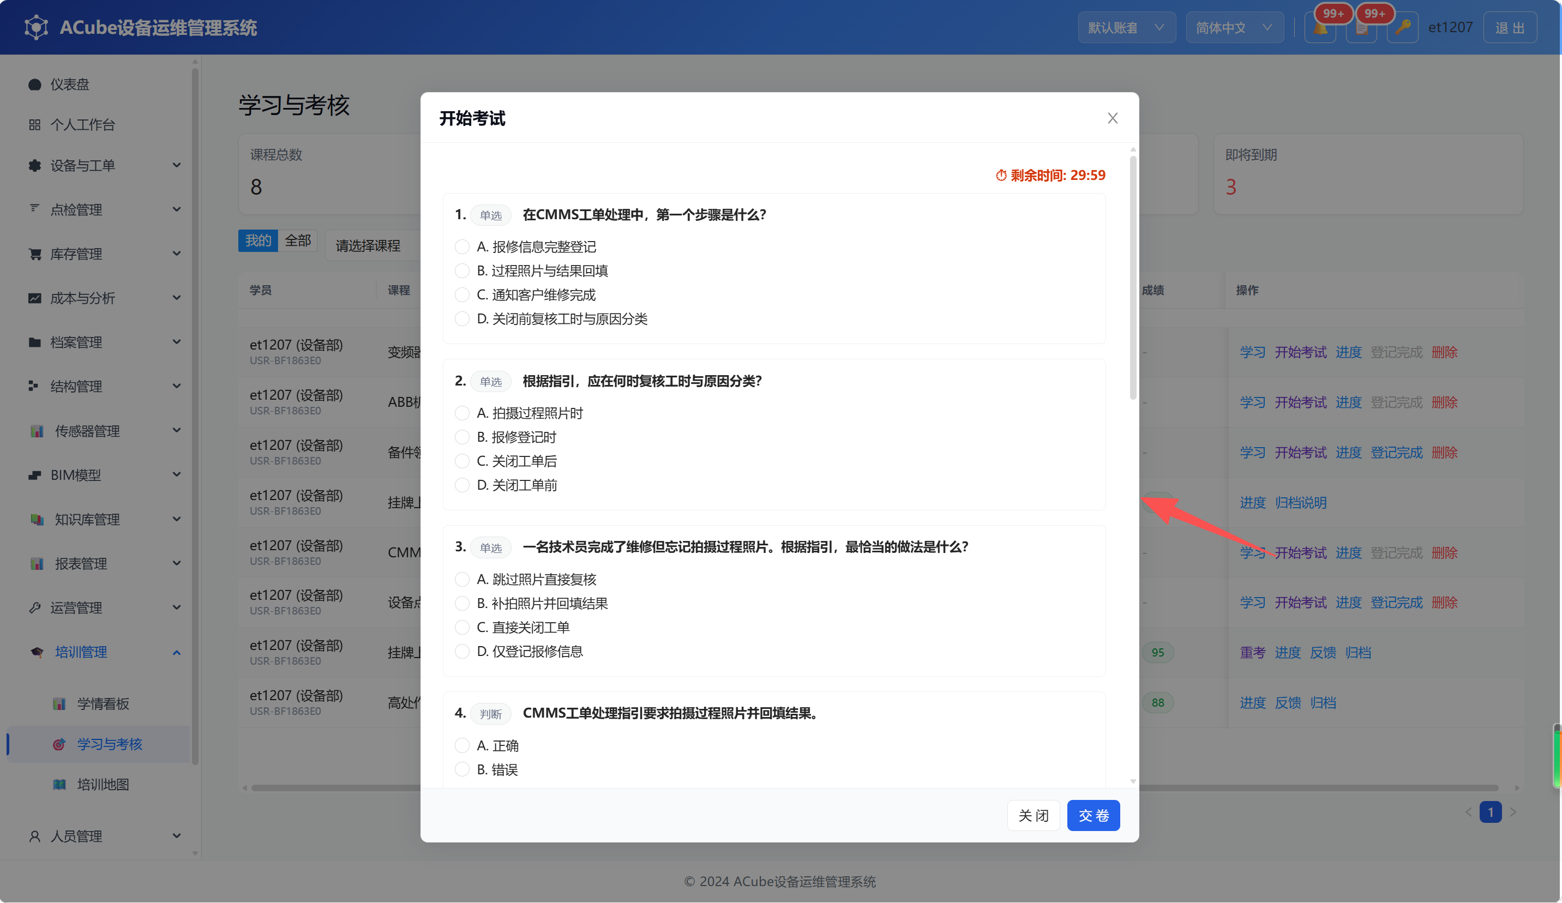Click the et1207 username

[x=1450, y=27]
